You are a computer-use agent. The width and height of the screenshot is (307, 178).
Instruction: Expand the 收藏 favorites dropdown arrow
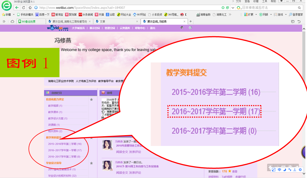(14, 14)
